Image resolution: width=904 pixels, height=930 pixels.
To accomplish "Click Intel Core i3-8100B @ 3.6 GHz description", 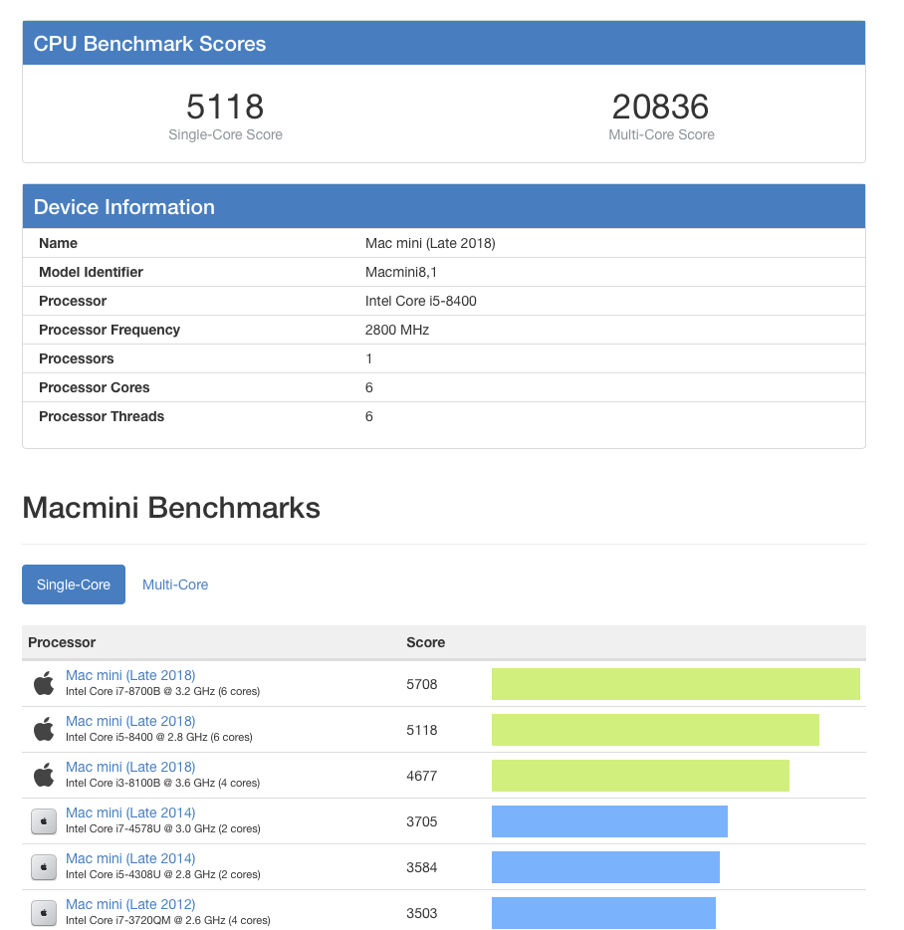I will 162,783.
